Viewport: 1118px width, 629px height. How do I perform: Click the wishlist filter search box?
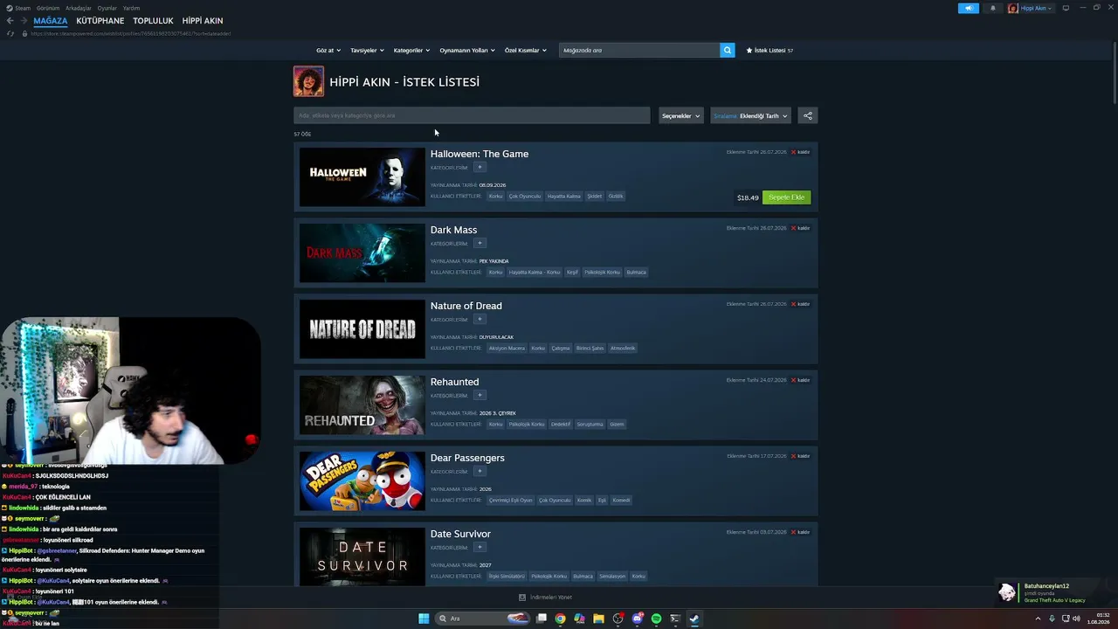pyautogui.click(x=472, y=115)
